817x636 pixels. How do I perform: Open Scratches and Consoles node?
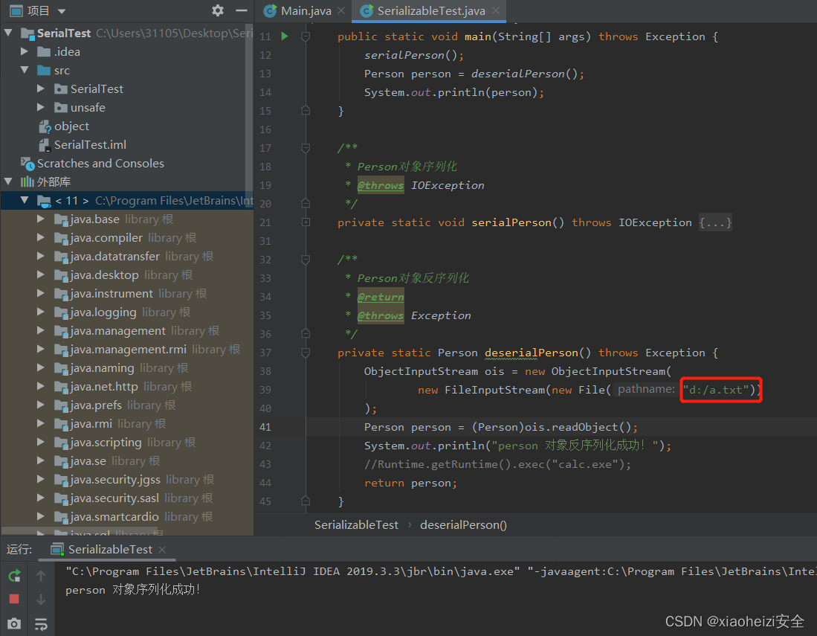point(92,163)
